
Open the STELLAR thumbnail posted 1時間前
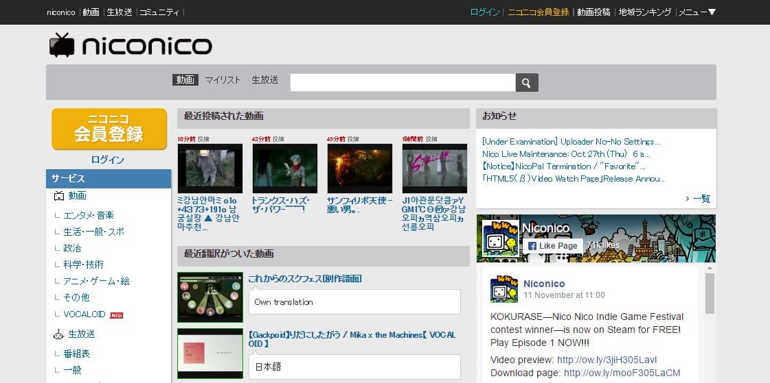(x=435, y=169)
